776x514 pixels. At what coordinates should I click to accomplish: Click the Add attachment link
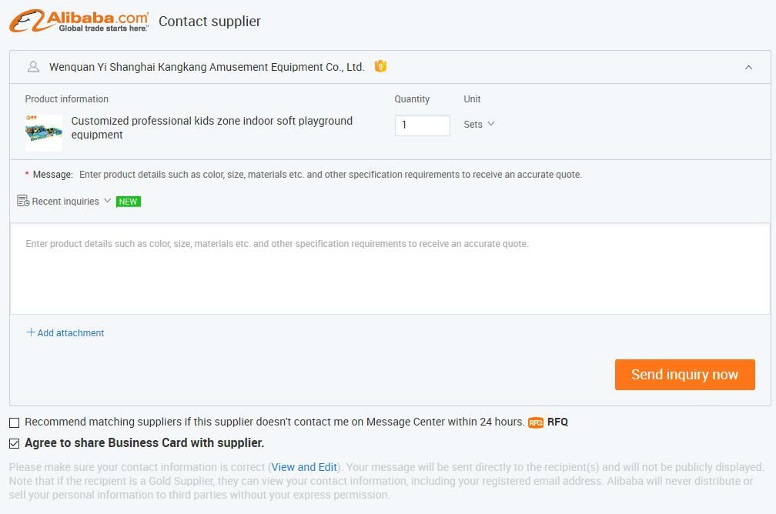pos(70,333)
